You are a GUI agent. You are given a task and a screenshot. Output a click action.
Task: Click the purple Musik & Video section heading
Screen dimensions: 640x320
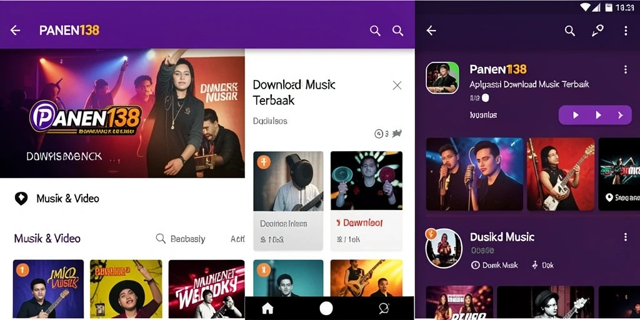pos(47,238)
